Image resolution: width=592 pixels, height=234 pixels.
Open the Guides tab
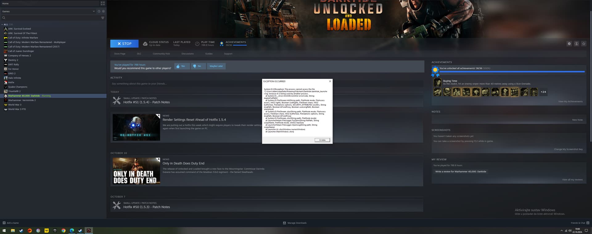click(x=209, y=54)
